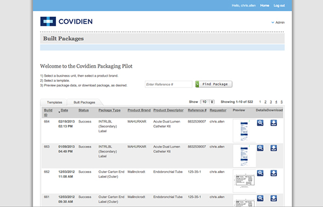Select the Built Packages tab

pyautogui.click(x=85, y=102)
